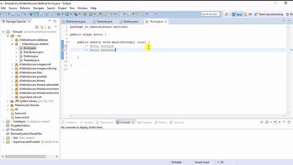Minimize the editor area

point(284,21)
